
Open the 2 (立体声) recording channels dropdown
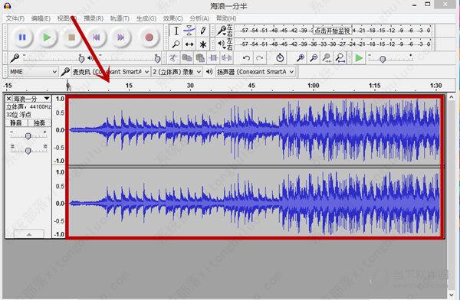tap(177, 71)
